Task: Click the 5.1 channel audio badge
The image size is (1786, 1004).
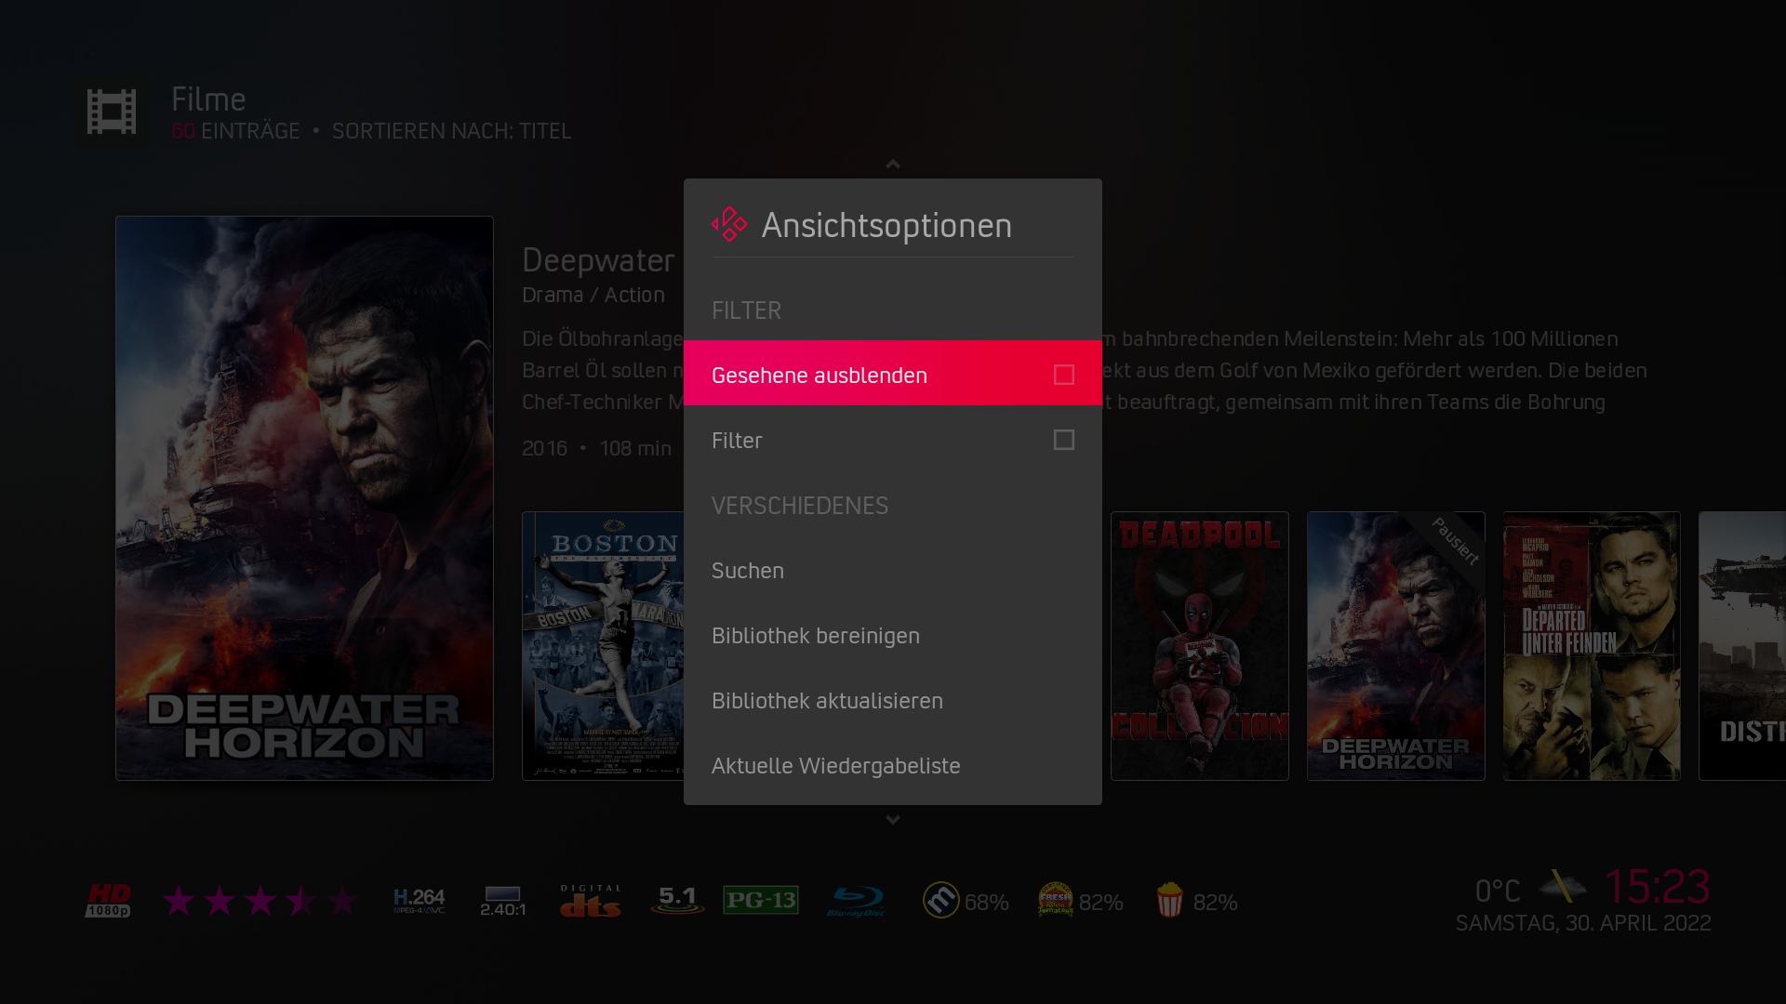Action: click(x=677, y=900)
